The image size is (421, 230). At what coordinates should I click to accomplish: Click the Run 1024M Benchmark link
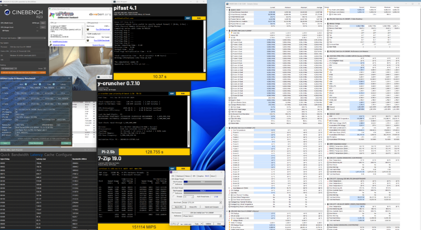102,41
